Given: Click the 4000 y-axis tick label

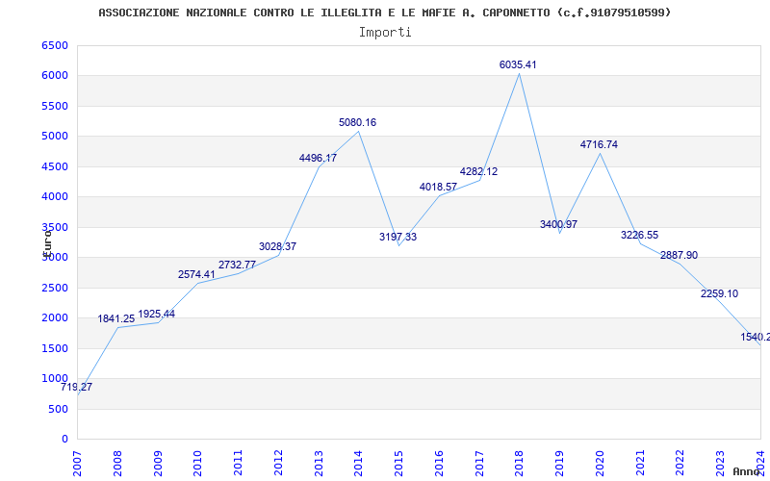Looking at the screenshot, I should (55, 197).
